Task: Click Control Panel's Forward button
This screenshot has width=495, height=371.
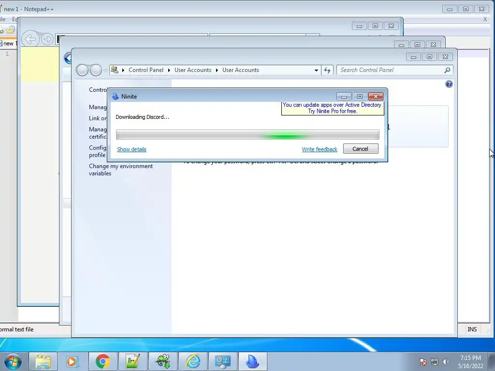Action: tap(96, 70)
